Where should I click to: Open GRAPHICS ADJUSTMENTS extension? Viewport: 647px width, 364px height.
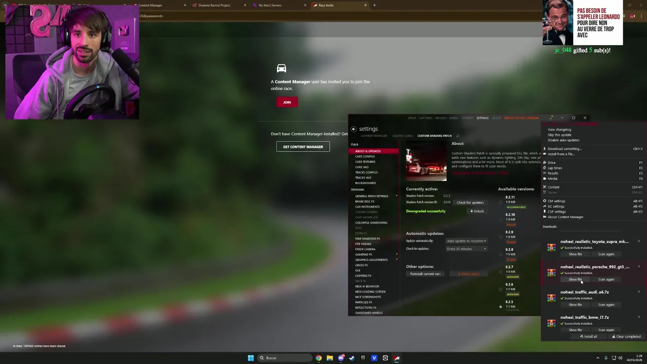tap(371, 260)
